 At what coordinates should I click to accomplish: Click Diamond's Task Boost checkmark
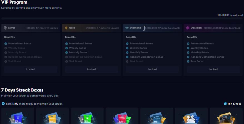tap(127, 61)
